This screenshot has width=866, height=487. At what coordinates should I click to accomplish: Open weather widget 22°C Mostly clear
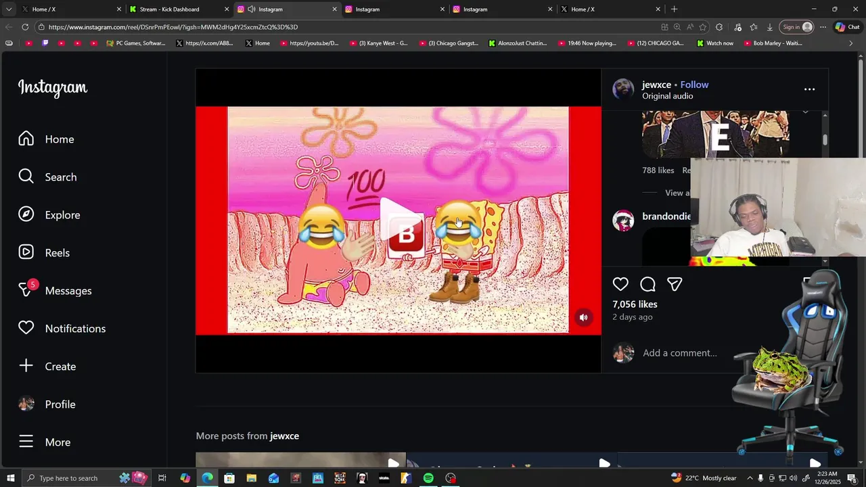pos(704,478)
